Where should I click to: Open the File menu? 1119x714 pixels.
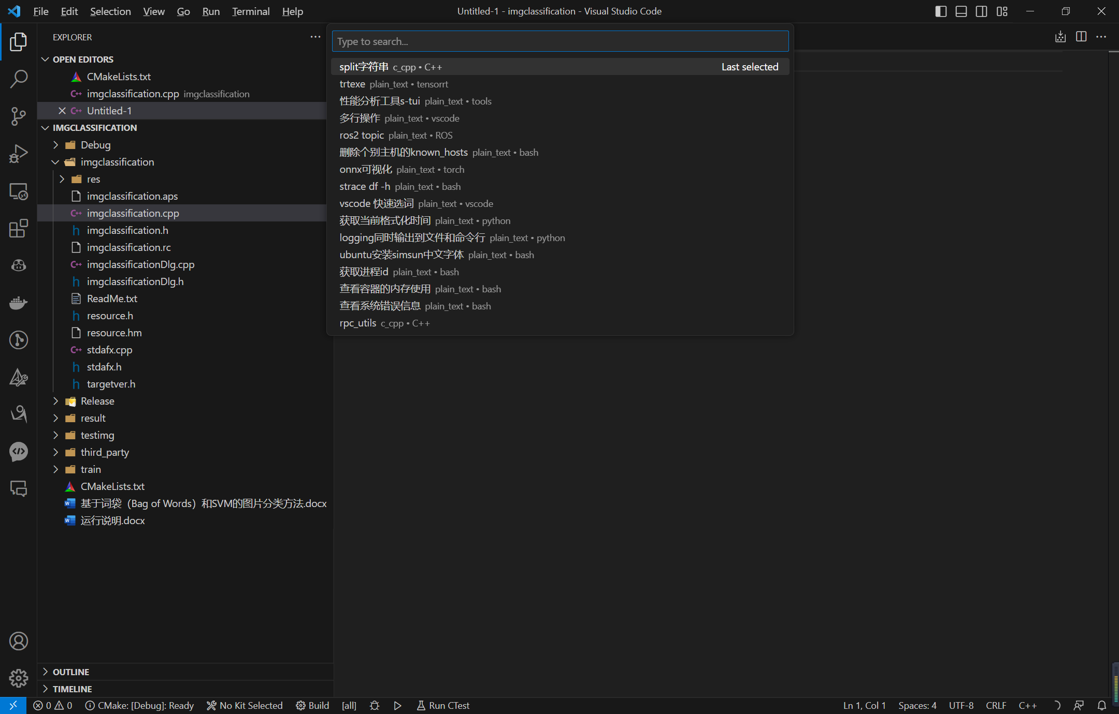tap(40, 11)
